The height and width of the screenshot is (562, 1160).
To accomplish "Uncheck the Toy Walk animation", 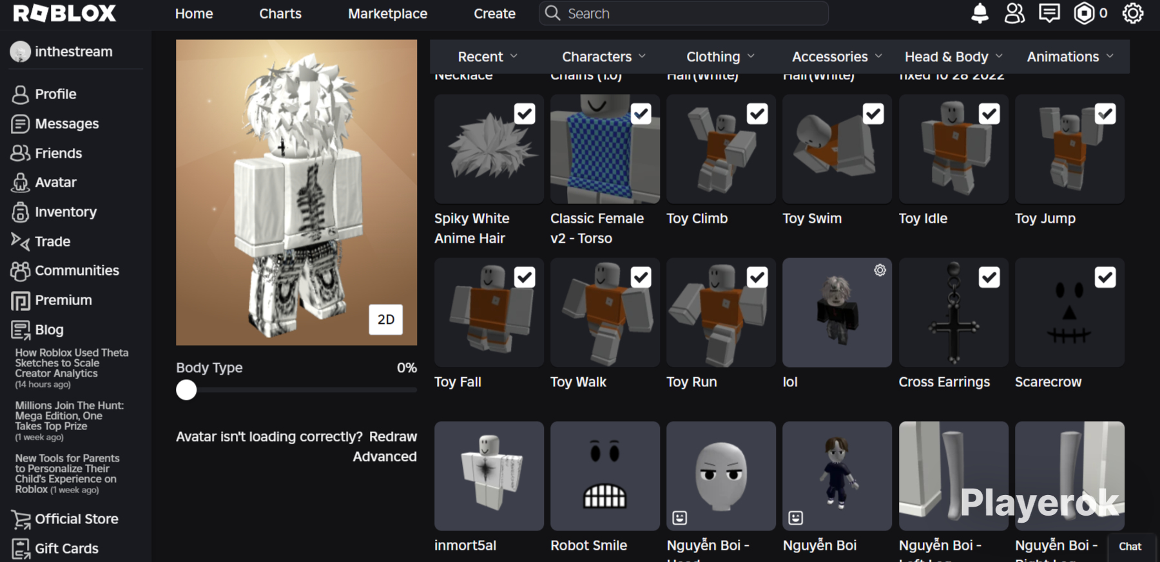I will click(641, 277).
